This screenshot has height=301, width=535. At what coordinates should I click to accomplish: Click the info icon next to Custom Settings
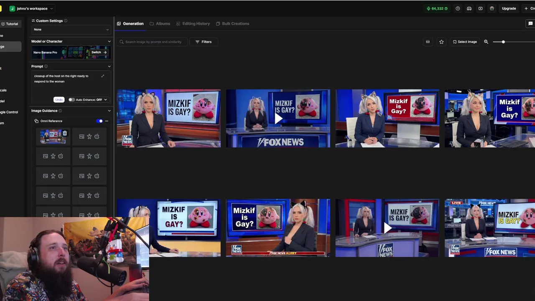(66, 20)
